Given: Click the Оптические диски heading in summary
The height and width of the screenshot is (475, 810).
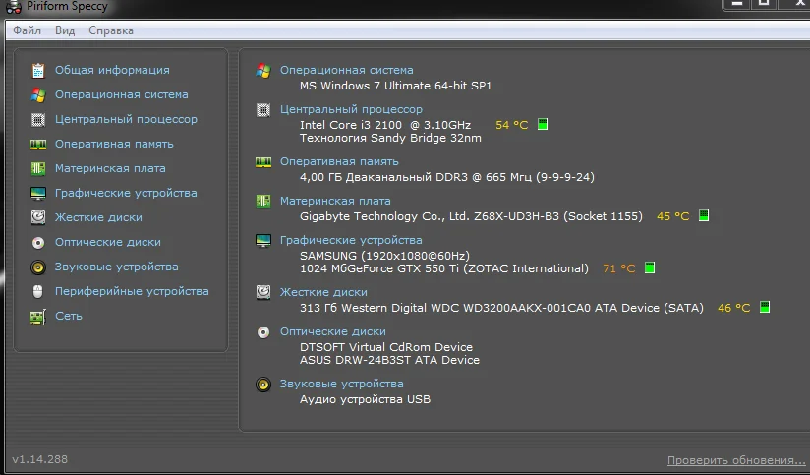Looking at the screenshot, I should click(x=333, y=331).
